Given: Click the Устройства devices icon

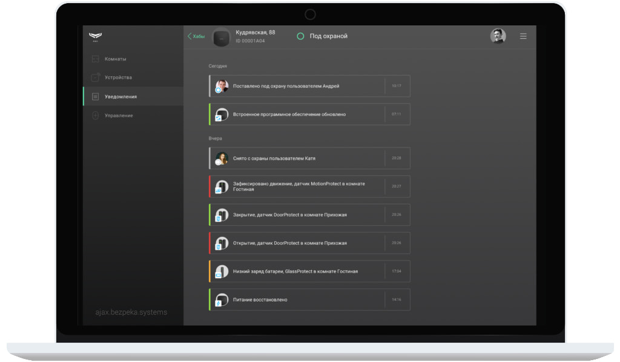Looking at the screenshot, I should (95, 77).
